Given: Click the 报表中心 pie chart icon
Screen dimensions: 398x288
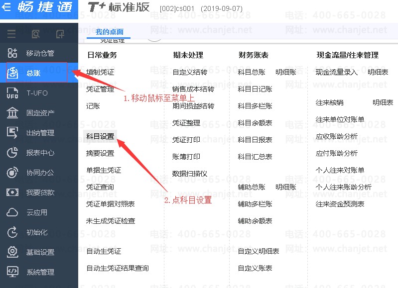Looking at the screenshot, I should pos(12,153).
